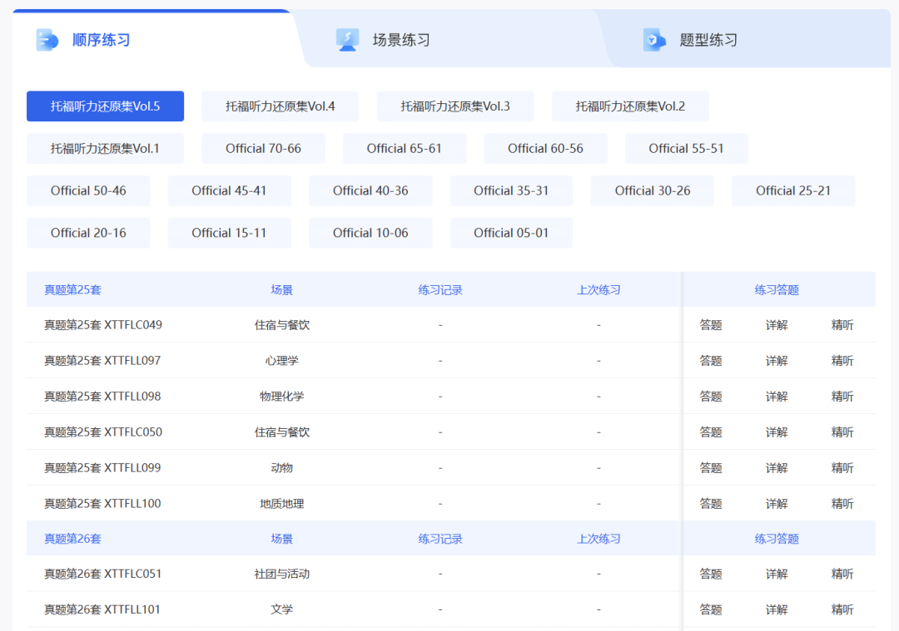Click 答题 for XTTFLC051
This screenshot has height=631, width=899.
click(711, 574)
